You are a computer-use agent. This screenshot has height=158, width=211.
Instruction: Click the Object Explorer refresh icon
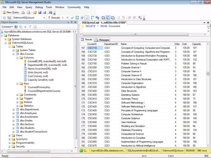point(35,27)
